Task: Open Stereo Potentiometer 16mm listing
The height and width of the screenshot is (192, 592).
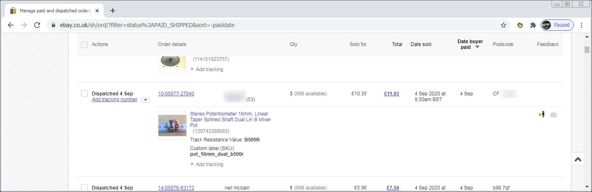Action: 230,119
